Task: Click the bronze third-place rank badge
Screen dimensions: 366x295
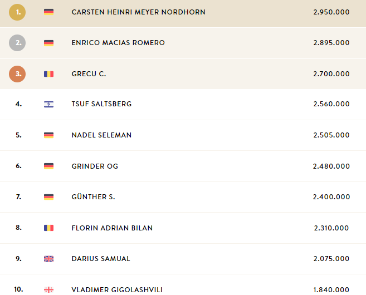Action: 17,74
